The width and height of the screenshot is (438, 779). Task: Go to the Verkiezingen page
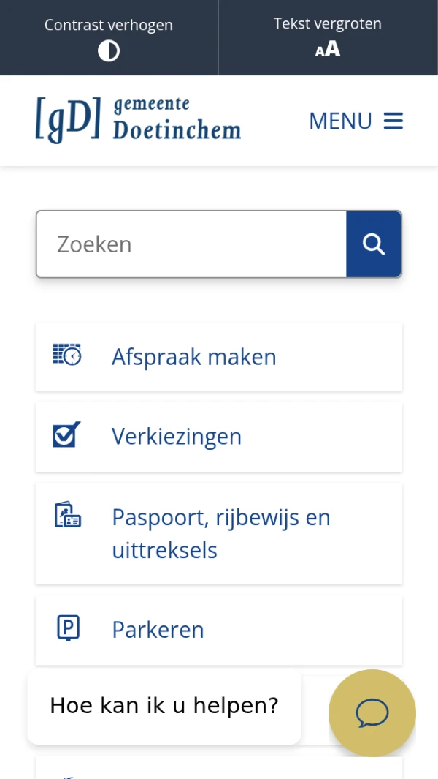(x=177, y=437)
